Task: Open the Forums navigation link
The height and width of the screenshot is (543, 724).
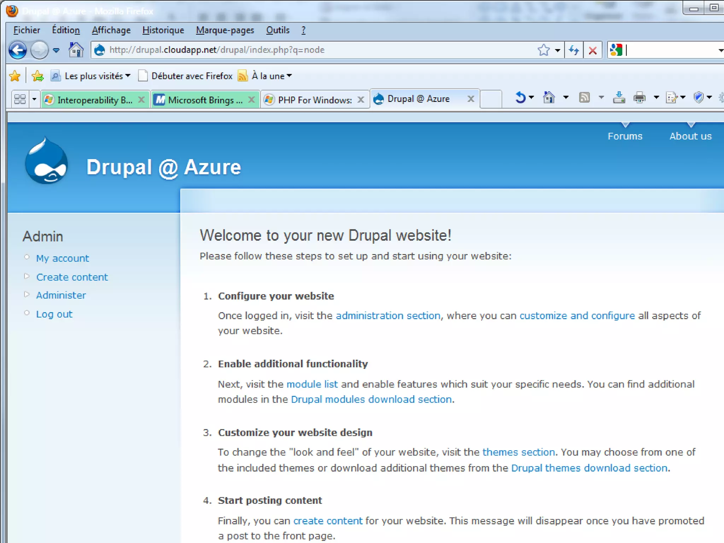Action: (625, 136)
